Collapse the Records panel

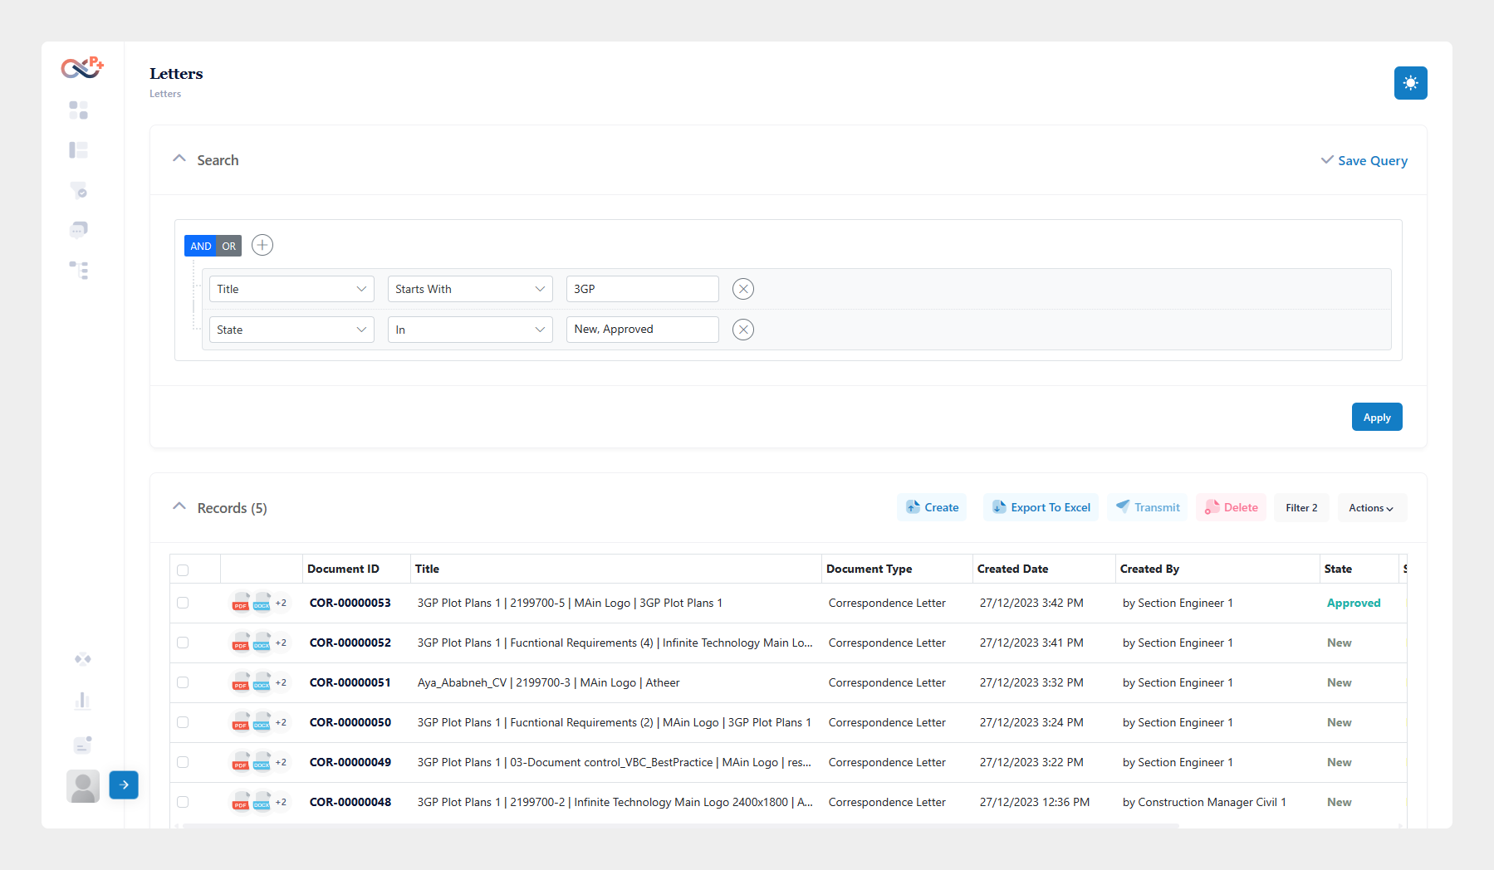[x=179, y=506]
